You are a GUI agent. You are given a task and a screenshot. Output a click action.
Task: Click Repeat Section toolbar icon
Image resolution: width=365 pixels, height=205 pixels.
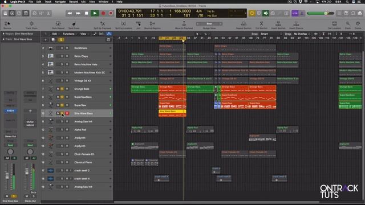click(x=244, y=24)
